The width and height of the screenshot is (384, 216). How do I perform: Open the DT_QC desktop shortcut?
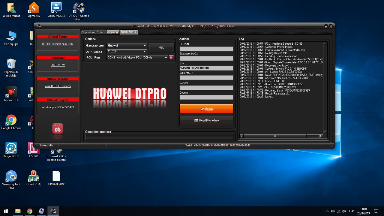click(79, 12)
